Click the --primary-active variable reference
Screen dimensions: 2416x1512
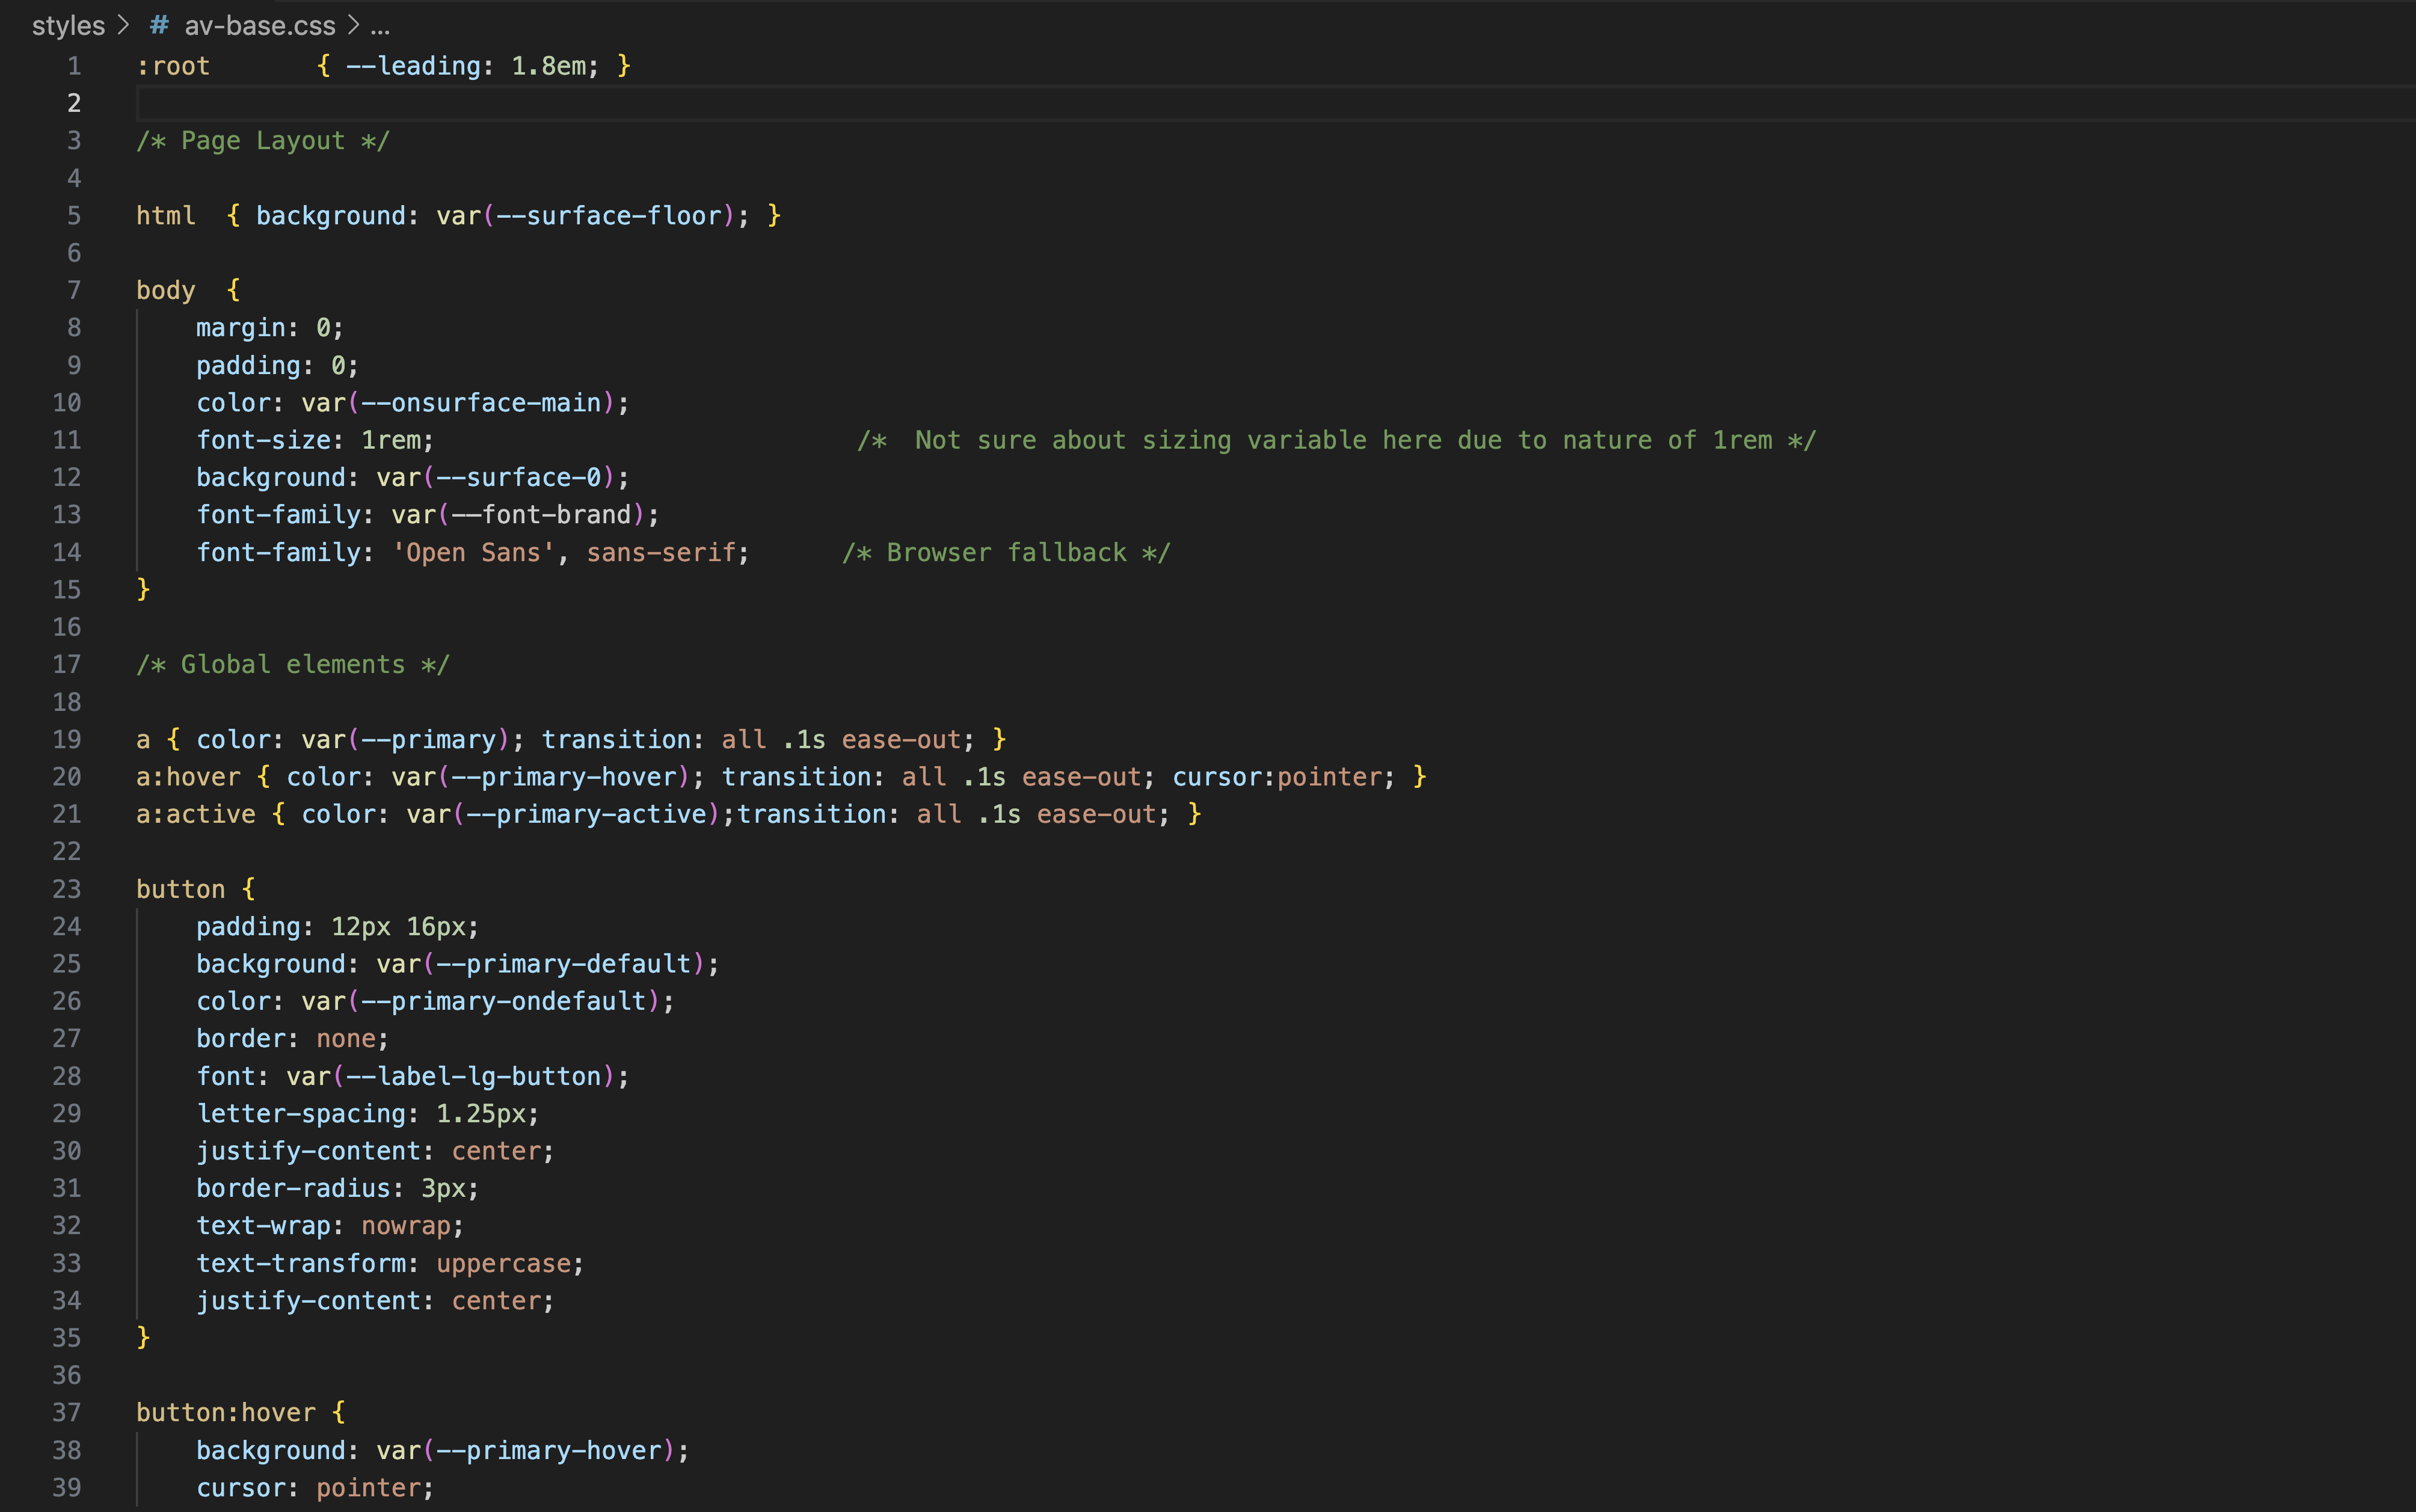587,815
